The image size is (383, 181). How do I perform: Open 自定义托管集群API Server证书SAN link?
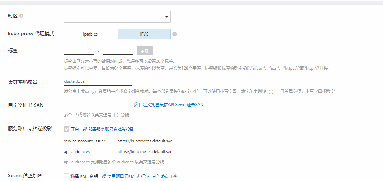click(171, 105)
